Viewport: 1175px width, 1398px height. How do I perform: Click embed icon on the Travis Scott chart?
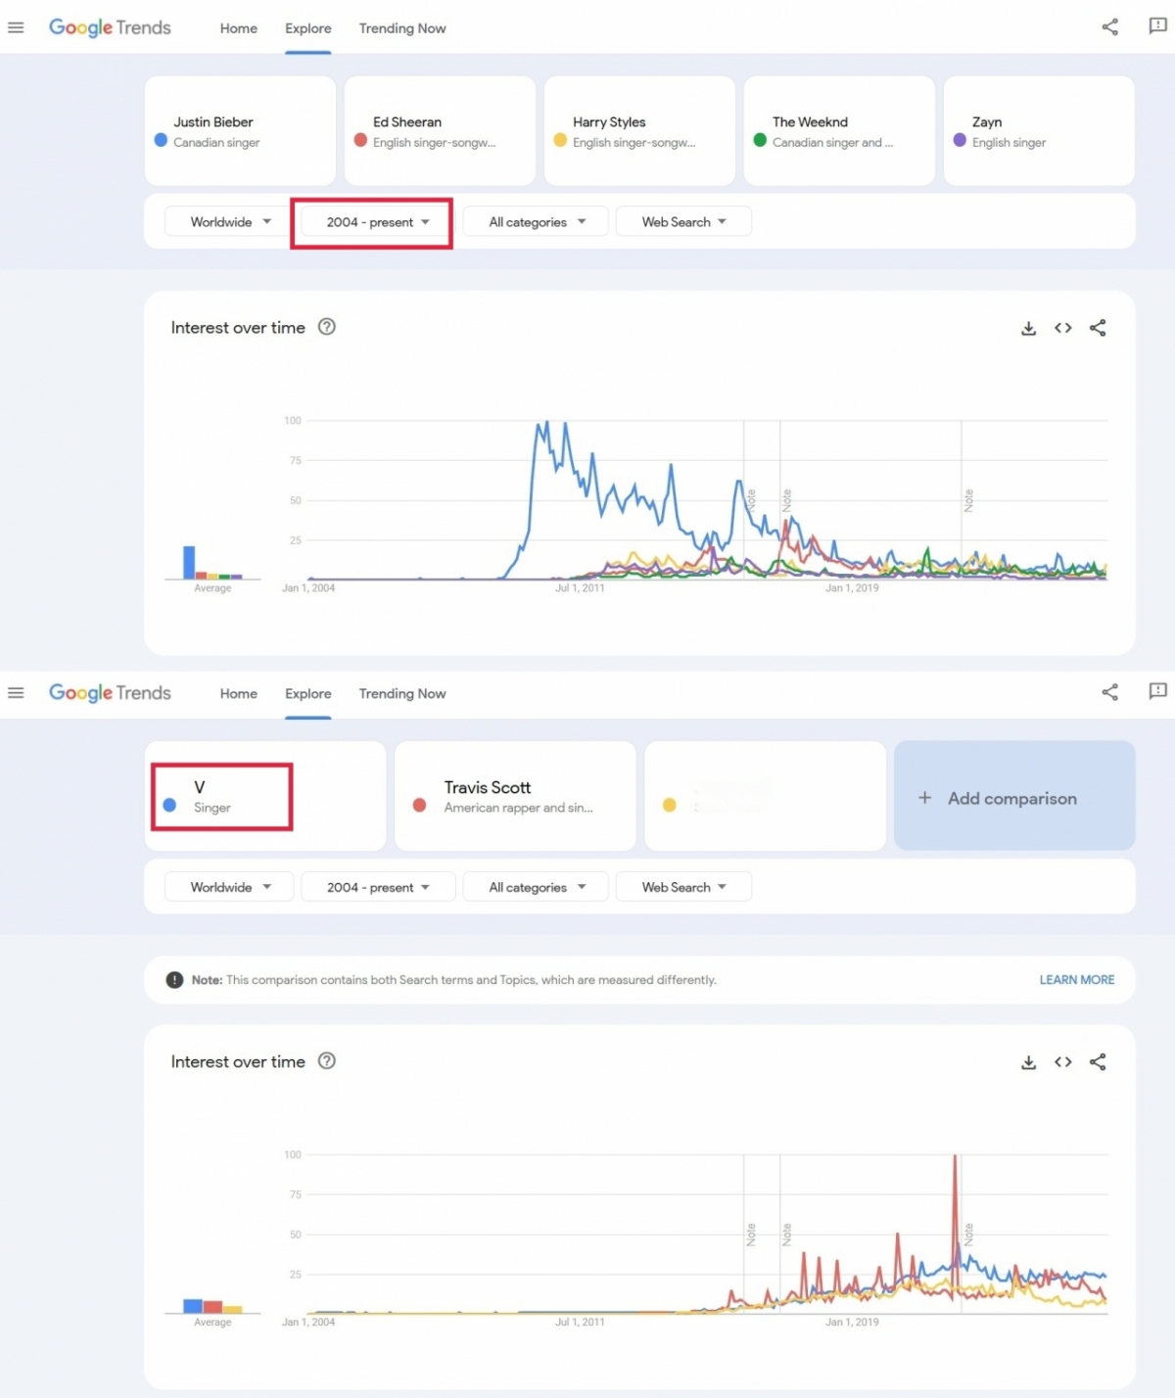coord(1063,1062)
